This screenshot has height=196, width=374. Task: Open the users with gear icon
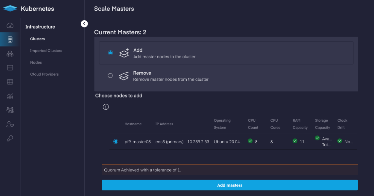10,110
